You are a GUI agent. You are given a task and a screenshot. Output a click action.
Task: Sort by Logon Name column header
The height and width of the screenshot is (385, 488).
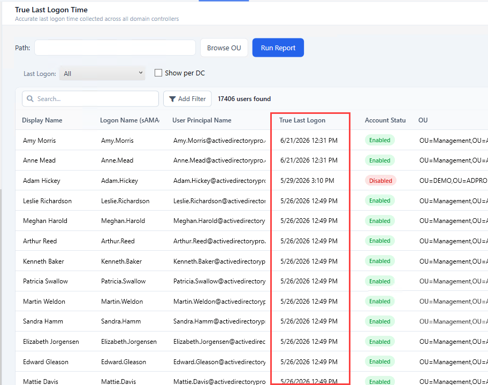point(129,120)
